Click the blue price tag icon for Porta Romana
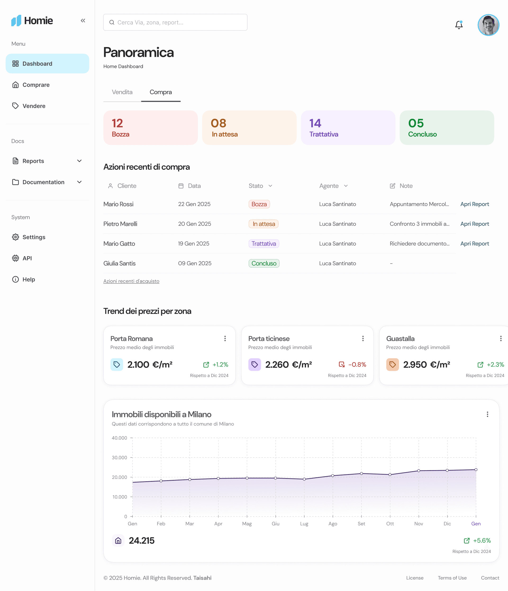This screenshot has width=508, height=591. pyautogui.click(x=116, y=365)
